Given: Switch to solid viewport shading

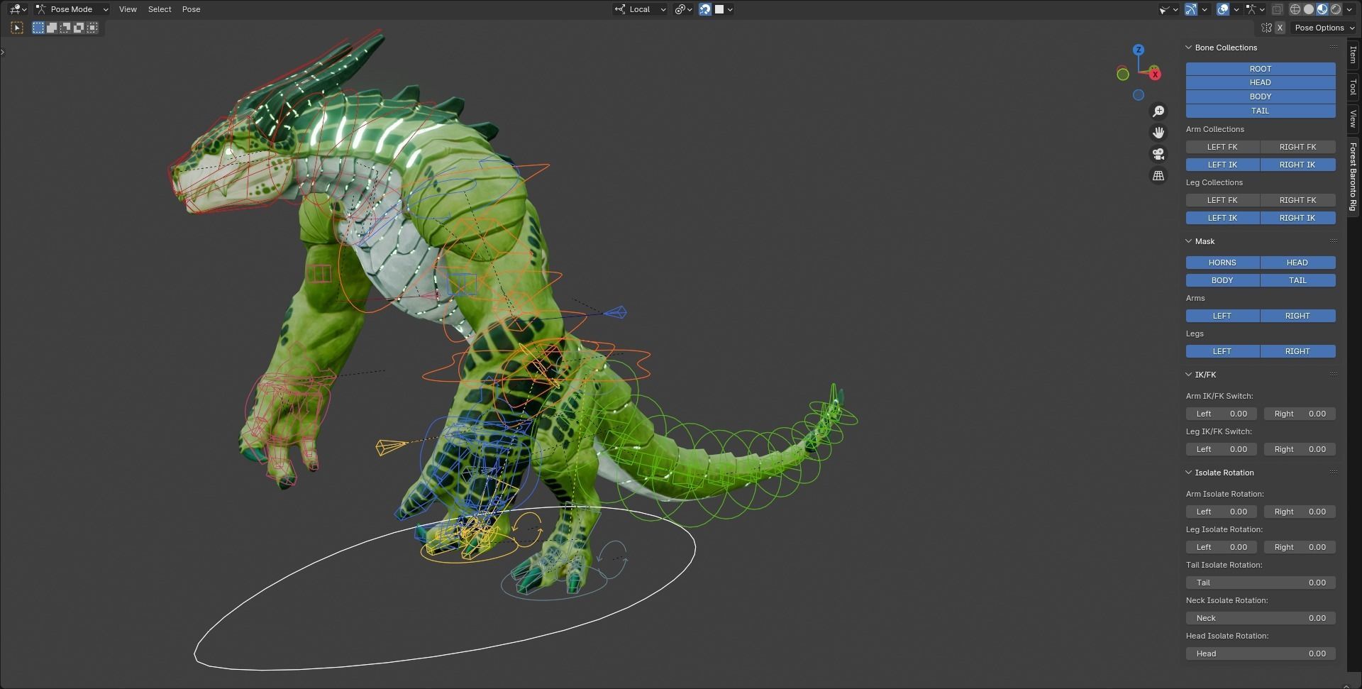Looking at the screenshot, I should click(x=1309, y=9).
